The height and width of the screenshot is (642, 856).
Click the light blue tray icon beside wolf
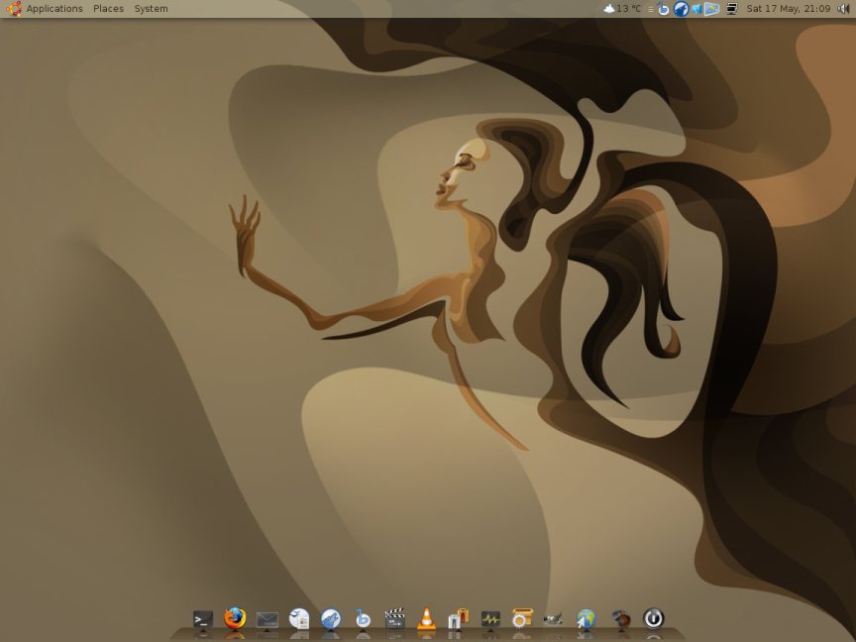pyautogui.click(x=696, y=9)
